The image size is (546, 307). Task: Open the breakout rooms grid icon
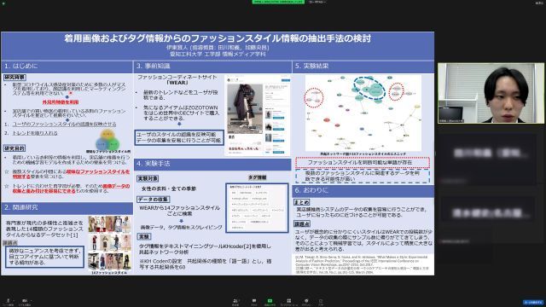coord(288,301)
